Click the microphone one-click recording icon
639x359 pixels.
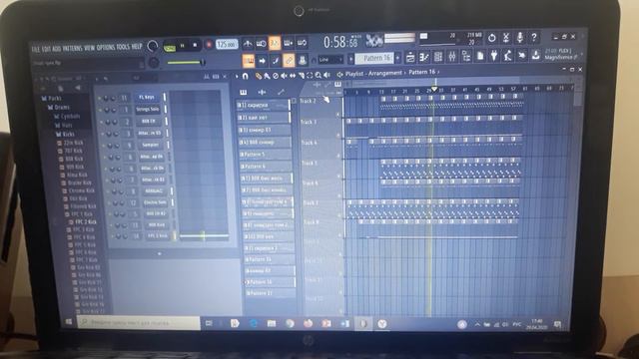pyautogui.click(x=519, y=38)
